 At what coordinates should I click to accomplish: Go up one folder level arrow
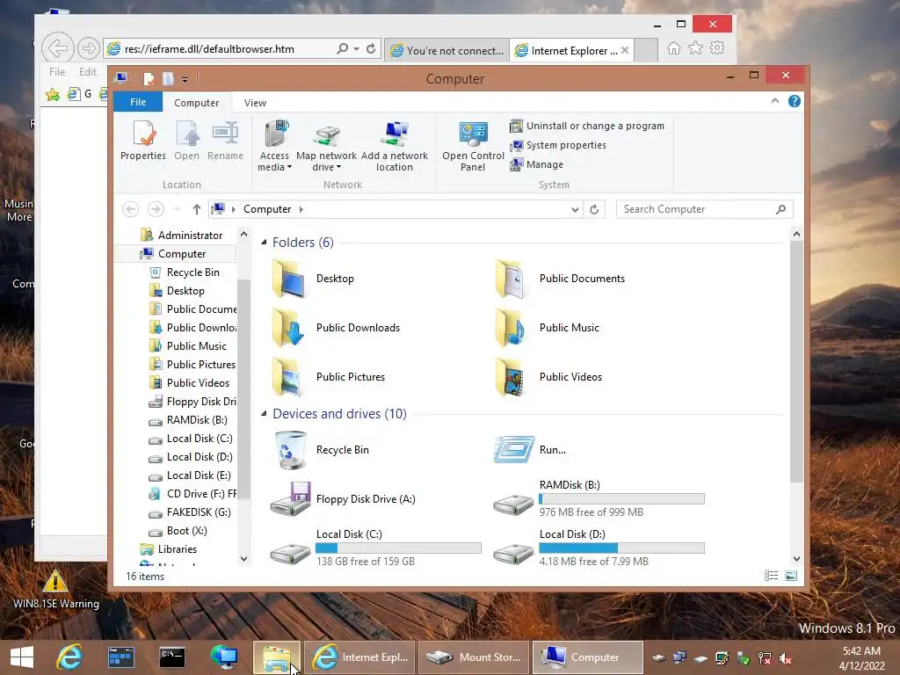pyautogui.click(x=196, y=209)
